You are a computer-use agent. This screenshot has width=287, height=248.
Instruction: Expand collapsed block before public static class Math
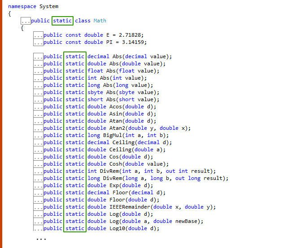[x=26, y=21]
